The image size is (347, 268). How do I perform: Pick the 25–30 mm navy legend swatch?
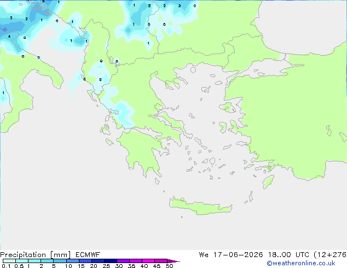[x=110, y=261]
